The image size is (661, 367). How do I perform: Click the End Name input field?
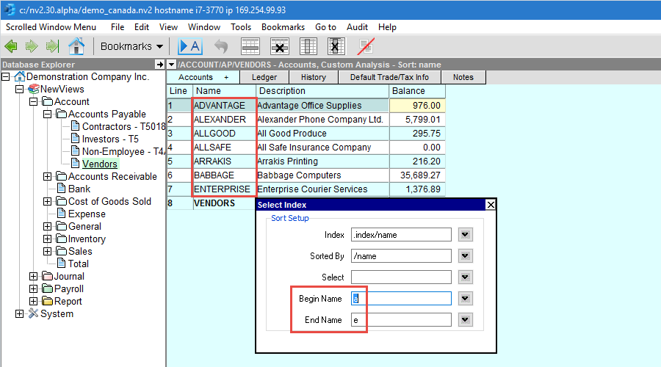point(400,320)
